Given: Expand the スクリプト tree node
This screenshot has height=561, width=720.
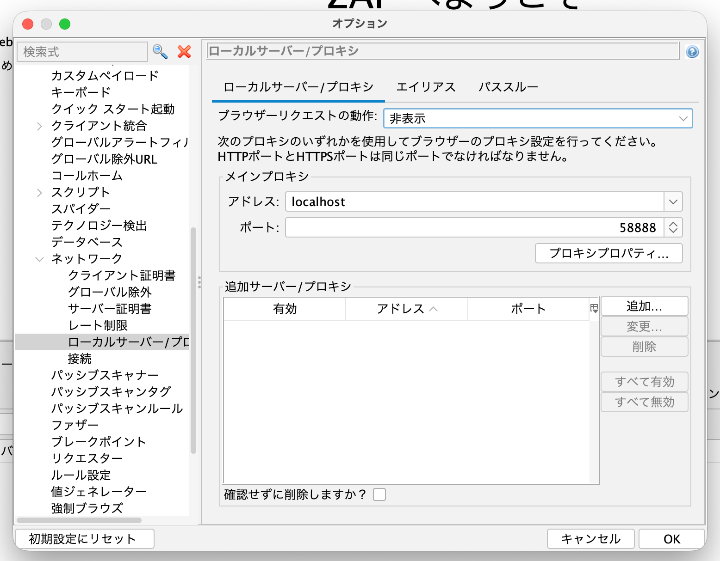Looking at the screenshot, I should (x=40, y=192).
